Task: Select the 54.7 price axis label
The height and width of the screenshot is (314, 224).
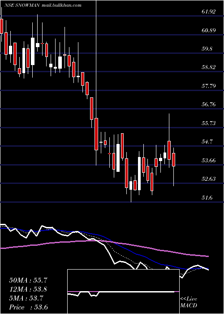Action: (207, 142)
